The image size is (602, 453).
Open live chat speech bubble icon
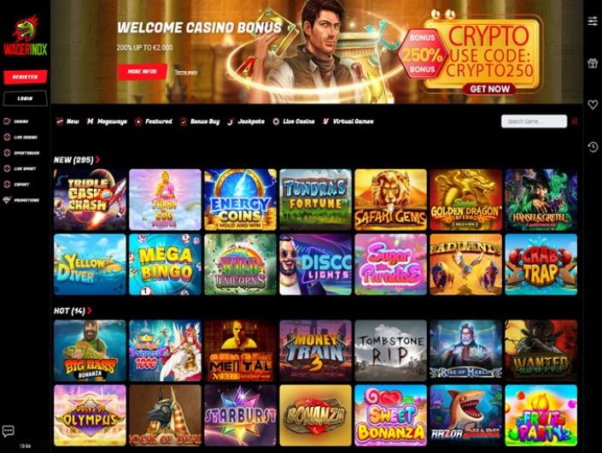point(8,431)
